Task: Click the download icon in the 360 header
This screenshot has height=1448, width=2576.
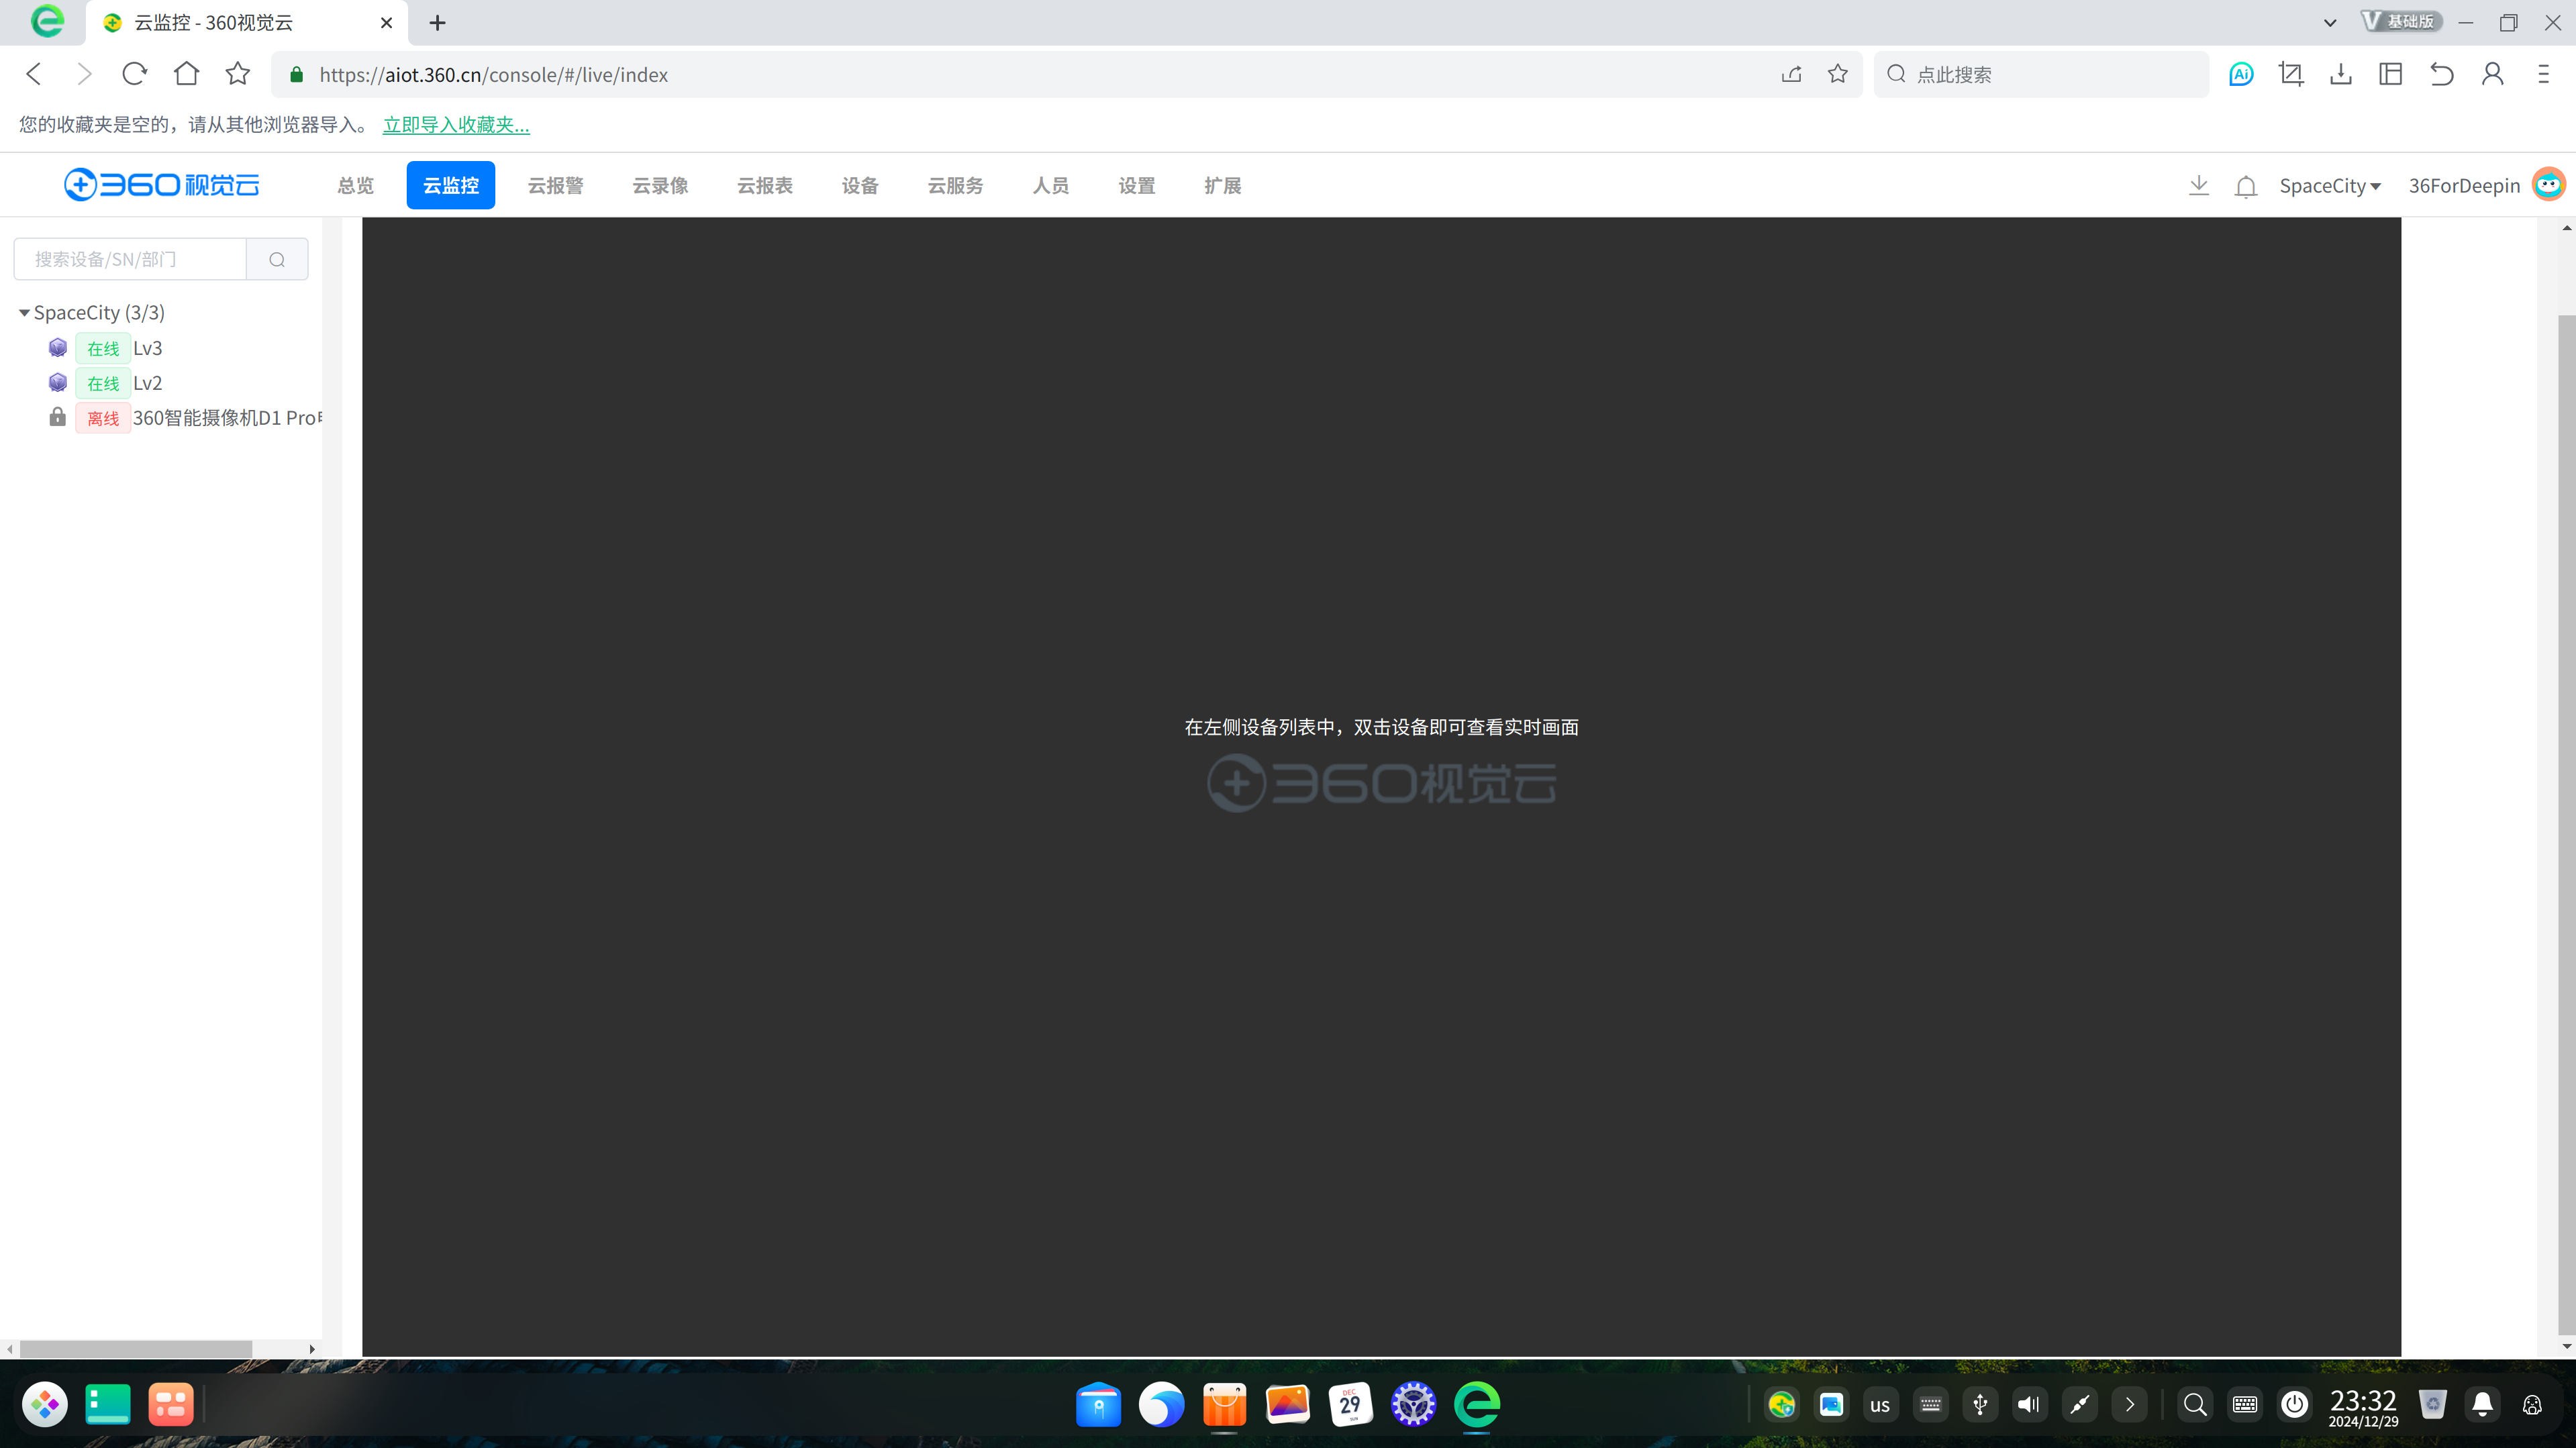Action: coord(2198,185)
